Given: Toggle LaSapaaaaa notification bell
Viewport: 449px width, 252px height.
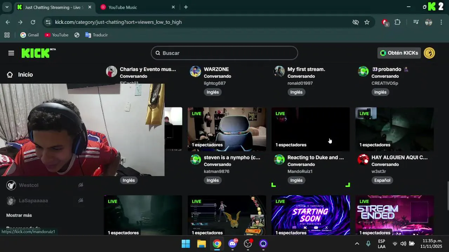Looking at the screenshot, I should pos(81,201).
